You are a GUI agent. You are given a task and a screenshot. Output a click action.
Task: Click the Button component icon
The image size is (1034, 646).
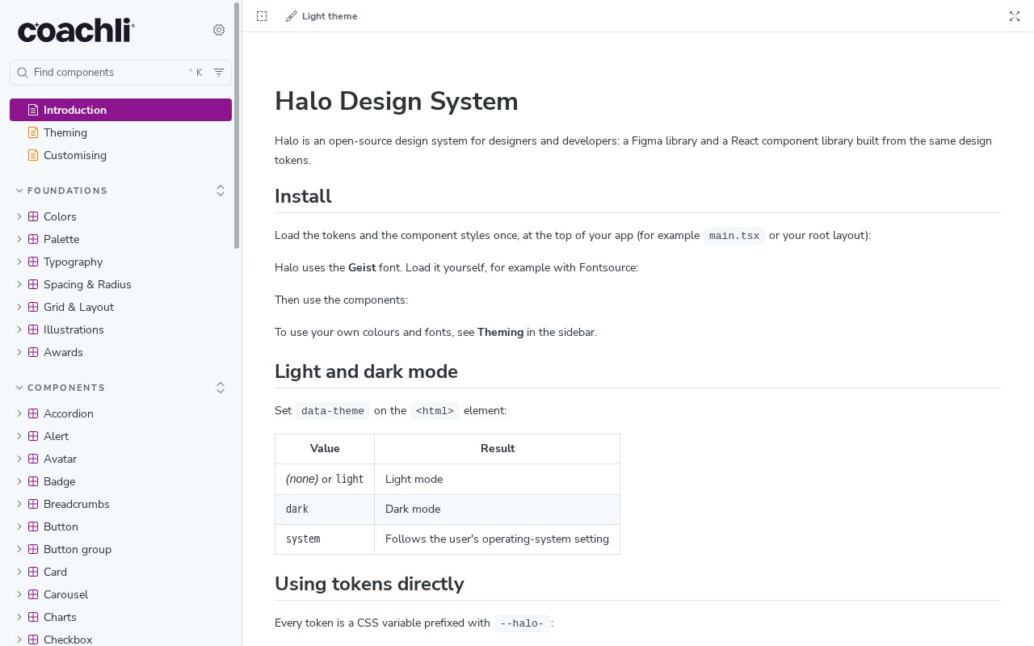(x=33, y=526)
